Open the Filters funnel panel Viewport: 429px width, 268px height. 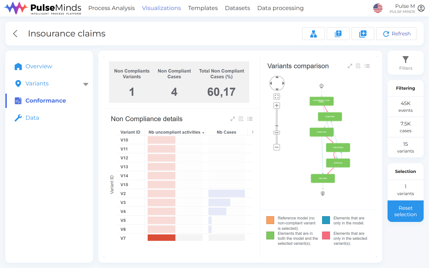pos(405,63)
